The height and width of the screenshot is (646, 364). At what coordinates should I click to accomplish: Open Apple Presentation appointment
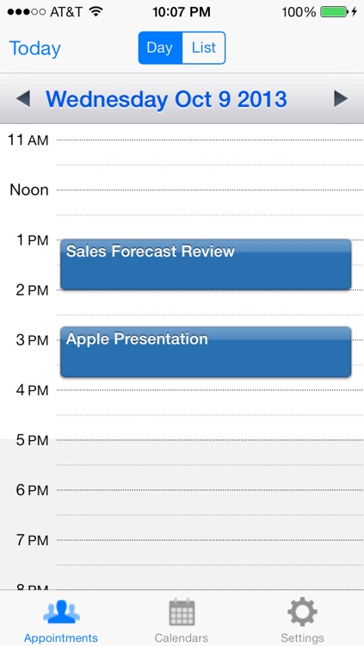click(206, 351)
